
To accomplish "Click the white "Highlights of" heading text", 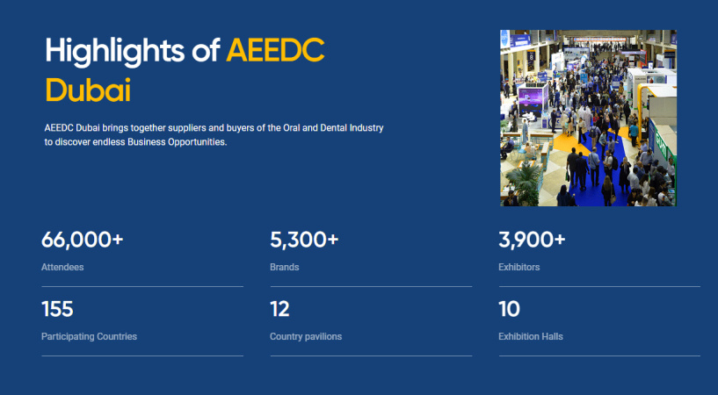I will (132, 51).
